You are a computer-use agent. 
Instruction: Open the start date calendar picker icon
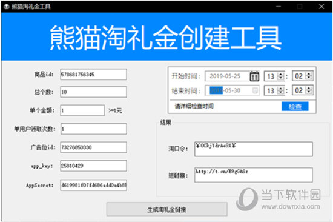(254, 76)
